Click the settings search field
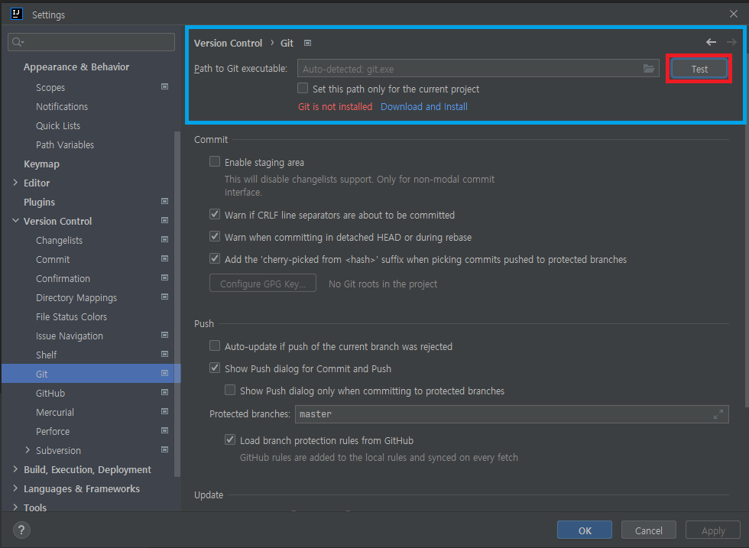This screenshot has width=749, height=548. click(x=91, y=42)
